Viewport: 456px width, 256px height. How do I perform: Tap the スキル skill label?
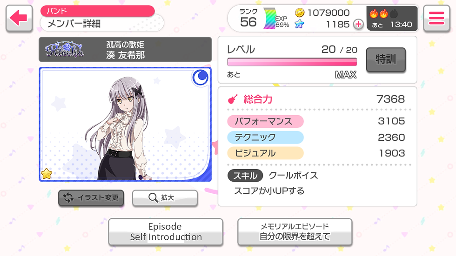pyautogui.click(x=245, y=176)
